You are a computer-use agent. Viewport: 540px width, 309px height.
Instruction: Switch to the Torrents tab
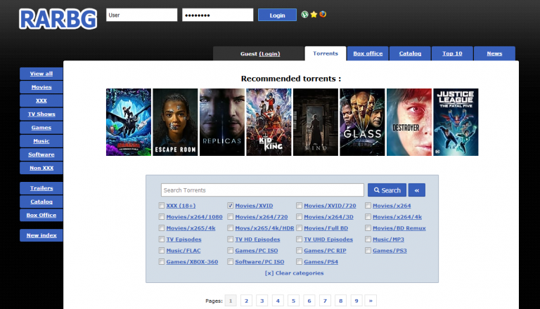326,53
